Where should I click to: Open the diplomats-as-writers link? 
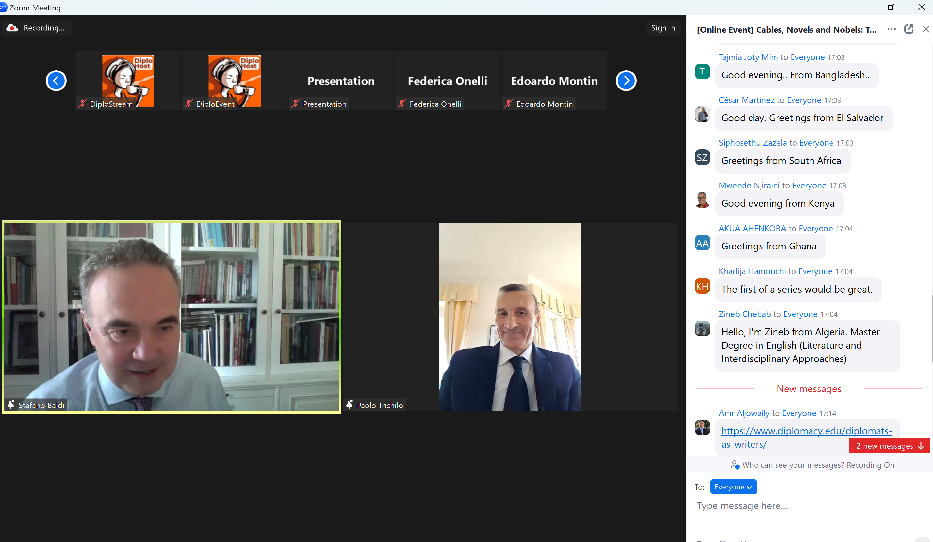[x=806, y=431]
